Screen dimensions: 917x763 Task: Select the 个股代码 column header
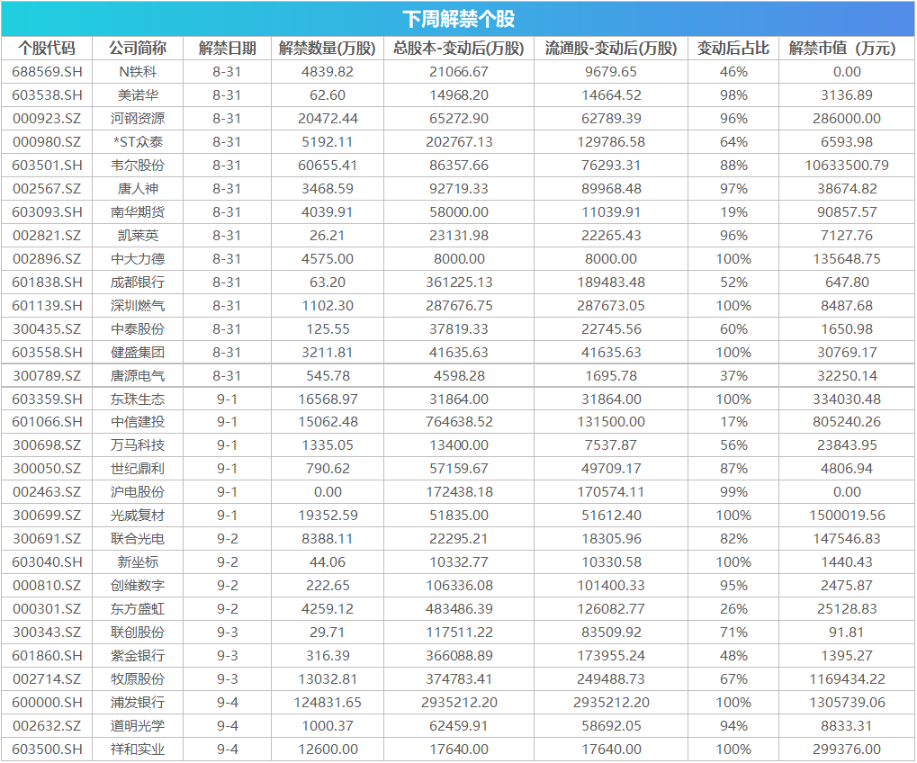tap(47, 48)
